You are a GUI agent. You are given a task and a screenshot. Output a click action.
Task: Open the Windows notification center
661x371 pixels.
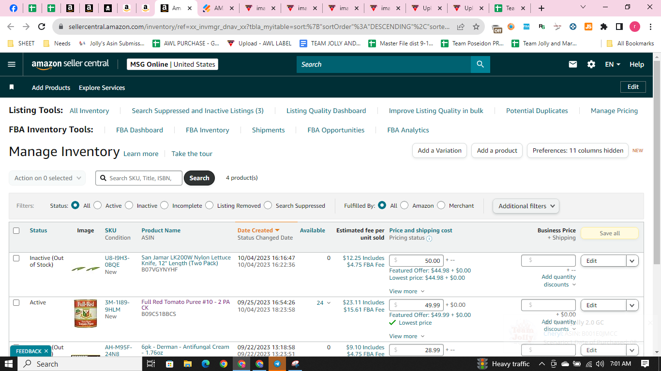click(x=645, y=364)
